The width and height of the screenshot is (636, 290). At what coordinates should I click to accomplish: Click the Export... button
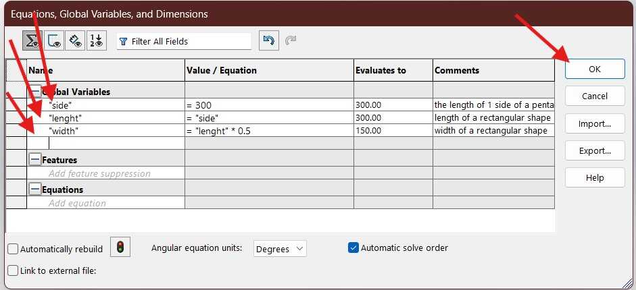point(595,150)
